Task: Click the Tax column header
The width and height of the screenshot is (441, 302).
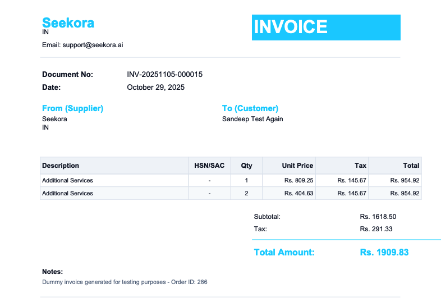Action: pos(360,166)
